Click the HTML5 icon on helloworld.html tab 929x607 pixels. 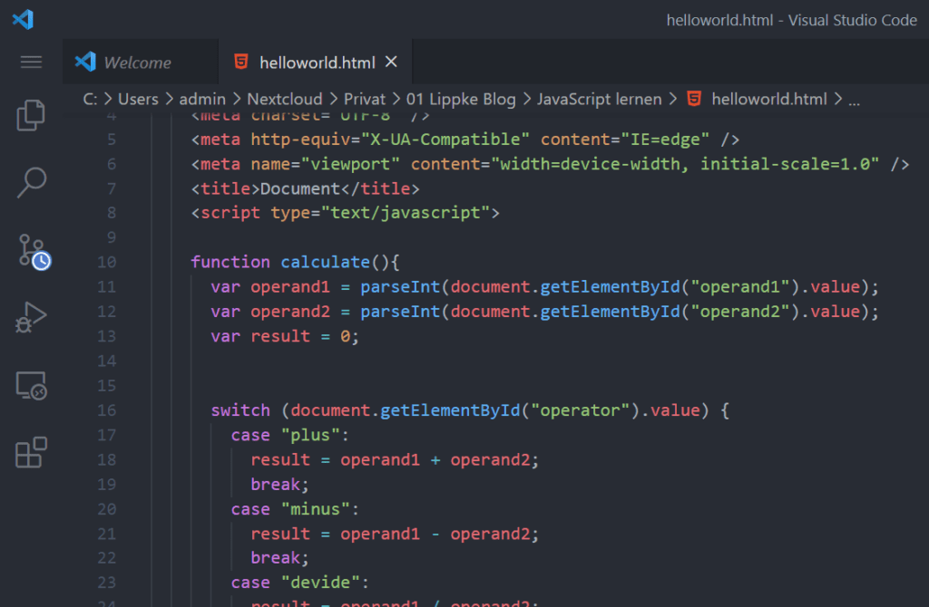click(x=240, y=62)
